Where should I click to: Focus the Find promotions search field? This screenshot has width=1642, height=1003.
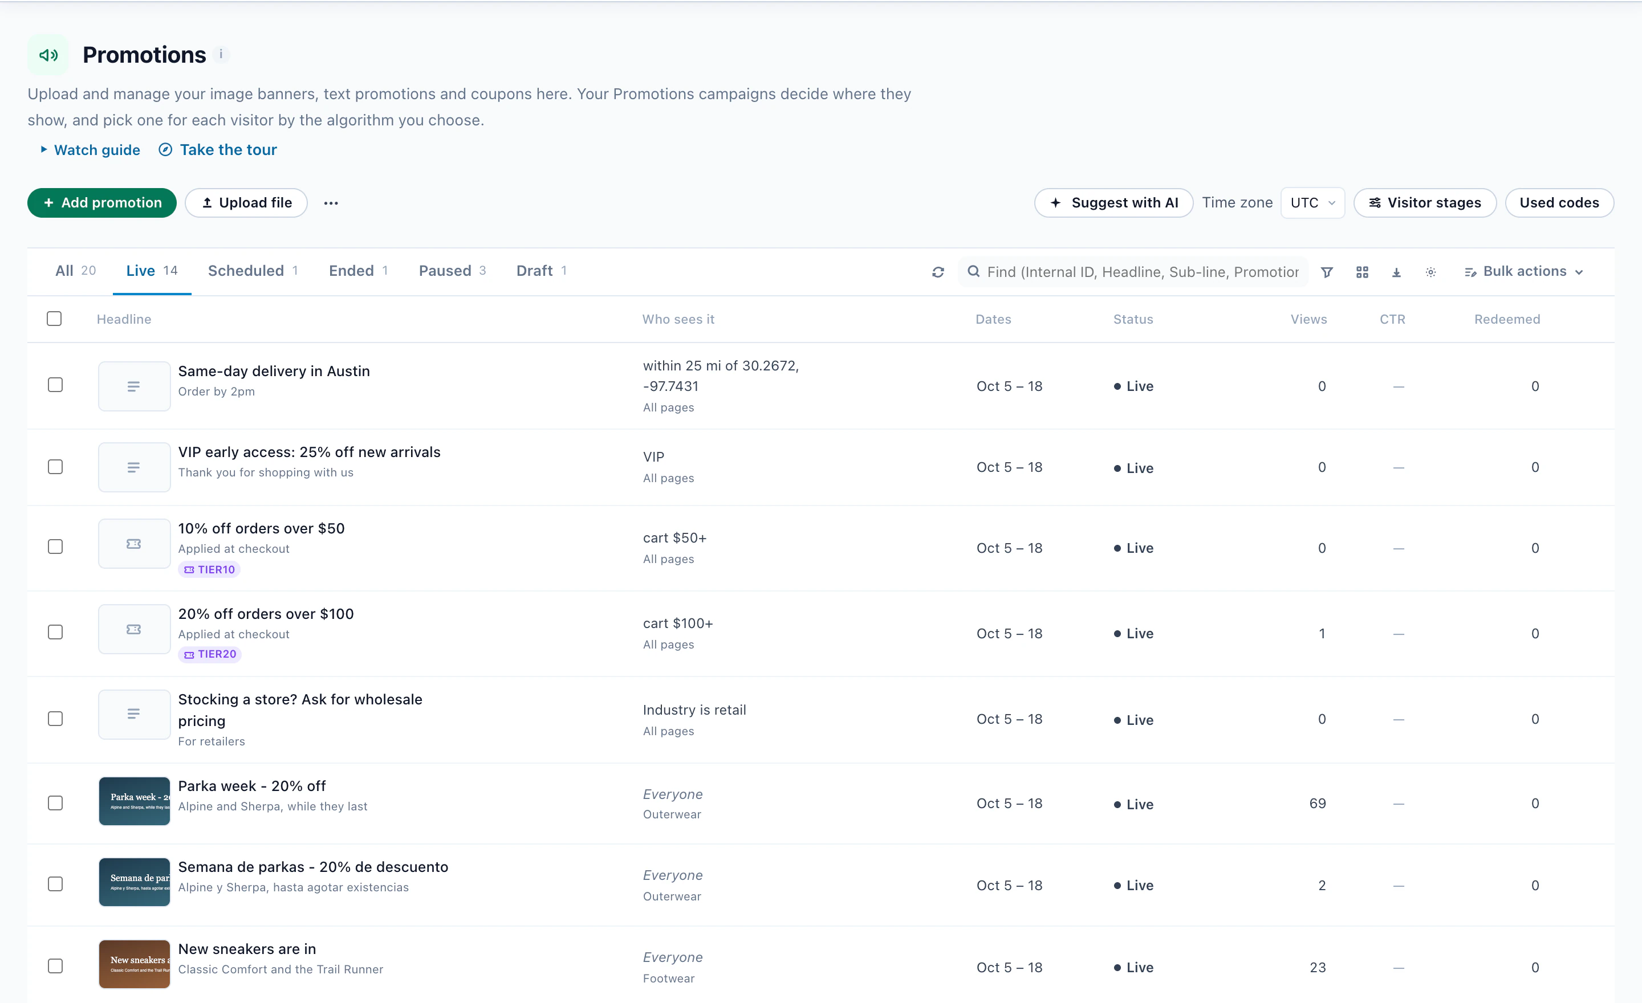pos(1133,272)
